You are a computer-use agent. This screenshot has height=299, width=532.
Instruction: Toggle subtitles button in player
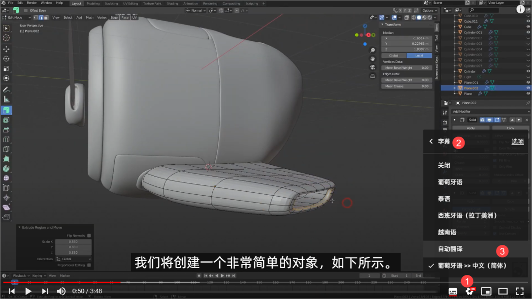(453, 291)
